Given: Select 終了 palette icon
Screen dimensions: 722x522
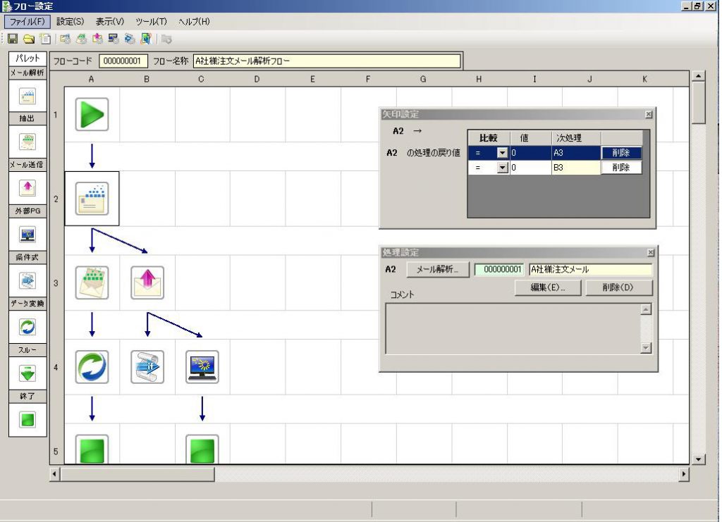Looking at the screenshot, I should tap(27, 419).
